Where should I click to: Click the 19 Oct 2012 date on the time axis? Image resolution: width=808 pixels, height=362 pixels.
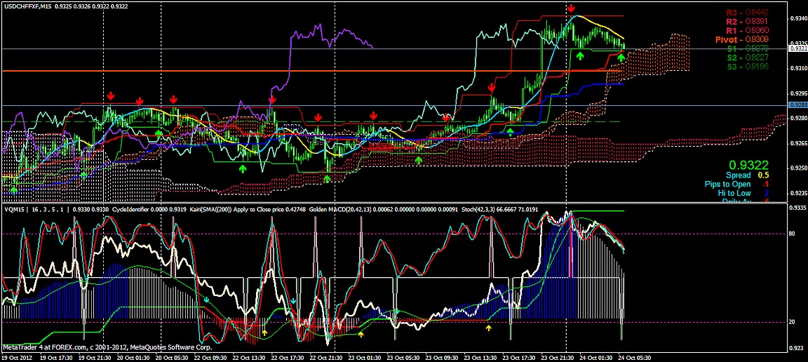pos(18,356)
